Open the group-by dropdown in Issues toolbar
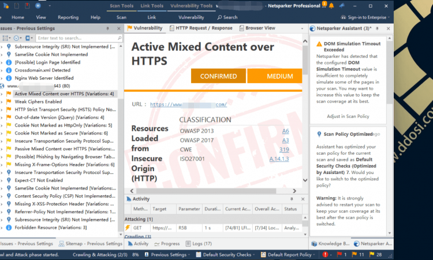 click(x=6, y=38)
